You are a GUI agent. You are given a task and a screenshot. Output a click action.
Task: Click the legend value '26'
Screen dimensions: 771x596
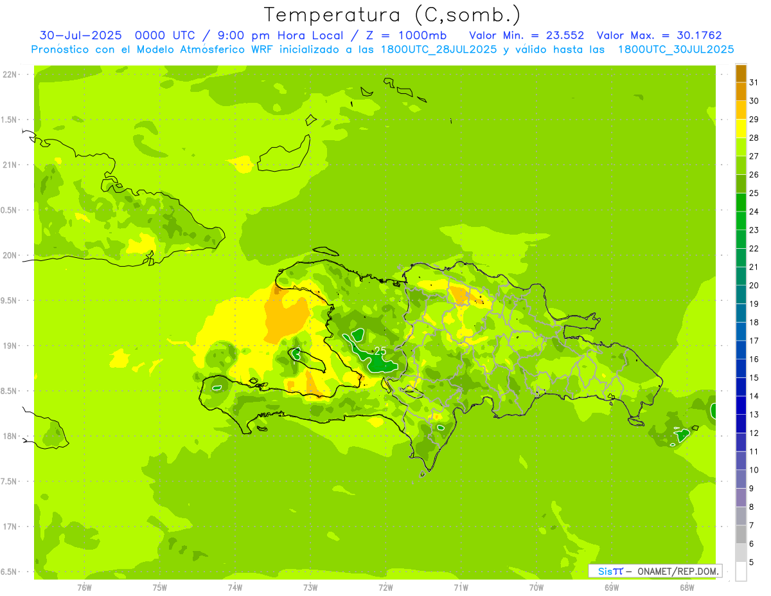754,175
